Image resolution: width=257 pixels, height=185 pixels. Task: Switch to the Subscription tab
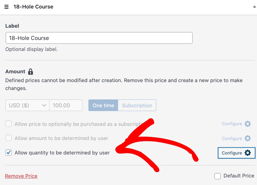click(x=137, y=105)
